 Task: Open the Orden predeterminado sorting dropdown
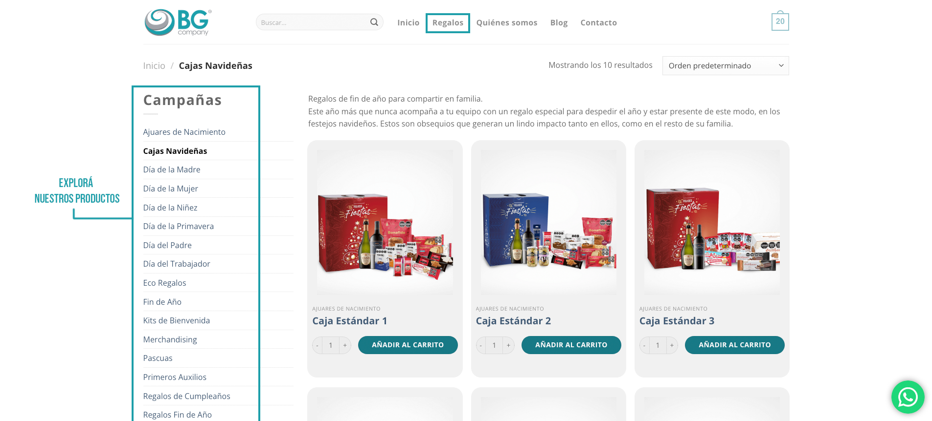point(725,65)
